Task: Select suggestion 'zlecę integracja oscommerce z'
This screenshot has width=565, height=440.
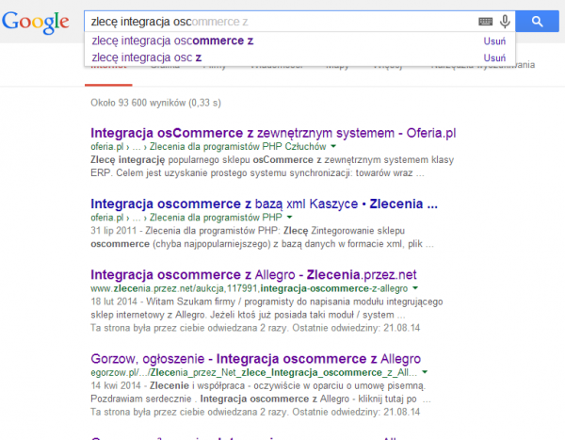Action: [x=172, y=41]
